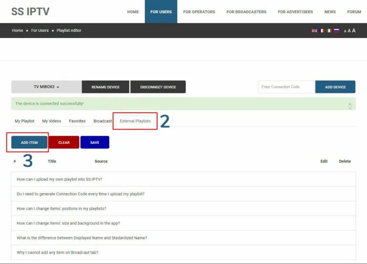The width and height of the screenshot is (367, 264).
Task: Click the Source column header
Action: [x=101, y=161]
